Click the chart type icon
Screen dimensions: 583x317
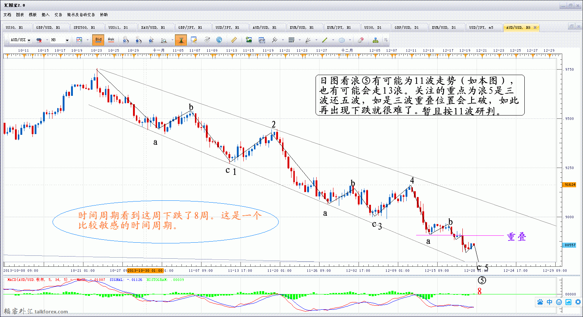[79, 40]
